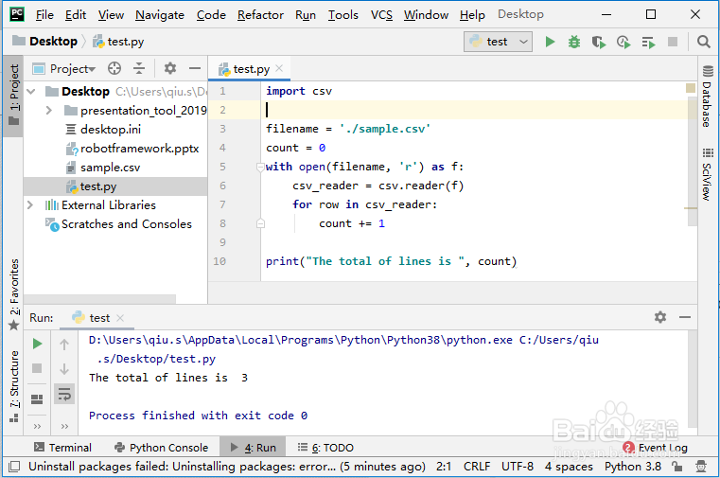Open the profiler run icon in the toolbar
Screen dimensions: 720x478
coord(623,43)
